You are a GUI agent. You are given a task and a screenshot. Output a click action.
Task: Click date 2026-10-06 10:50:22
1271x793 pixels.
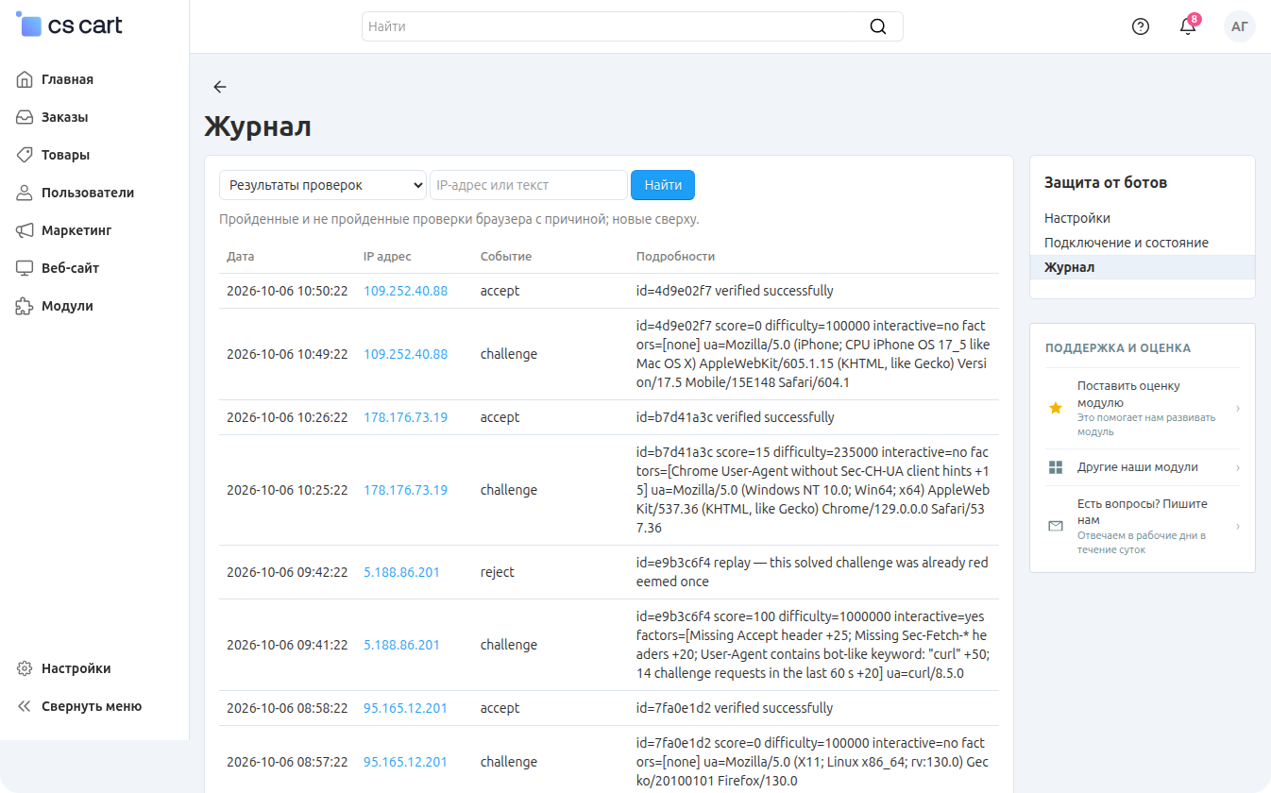click(x=287, y=291)
